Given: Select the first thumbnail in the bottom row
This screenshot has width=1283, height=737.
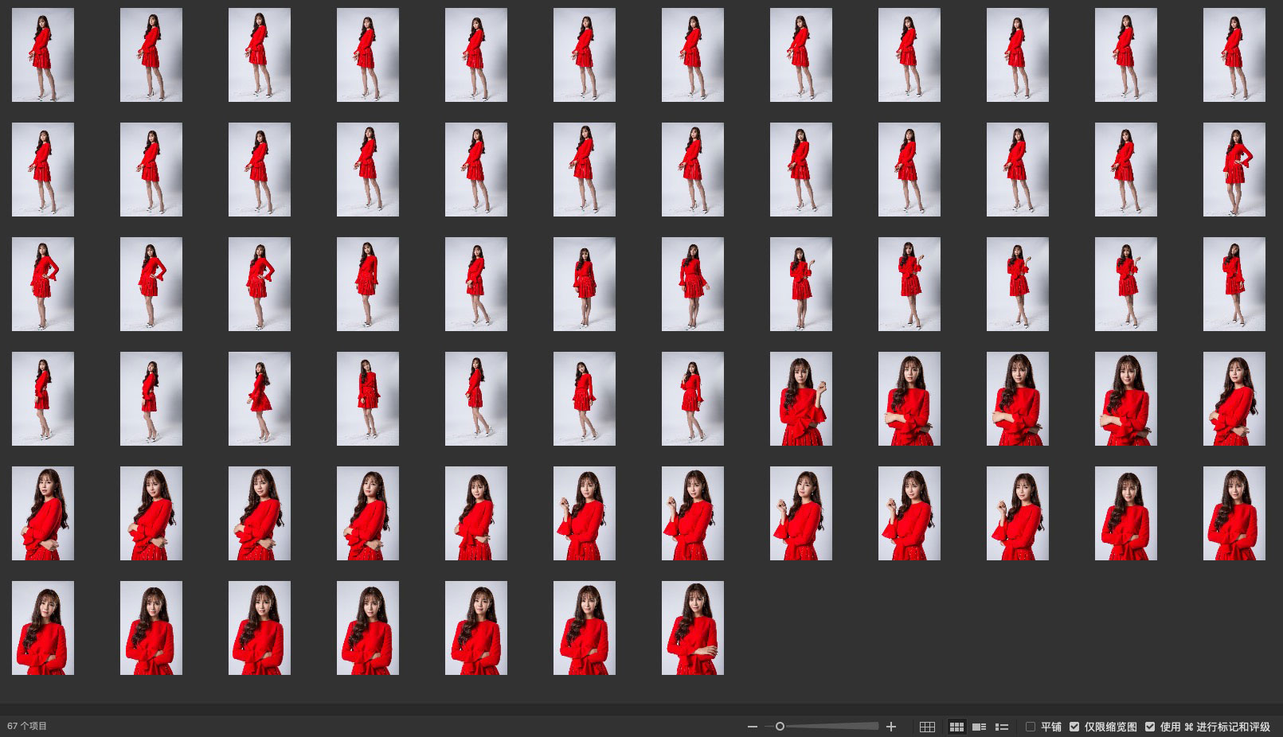Looking at the screenshot, I should (43, 628).
